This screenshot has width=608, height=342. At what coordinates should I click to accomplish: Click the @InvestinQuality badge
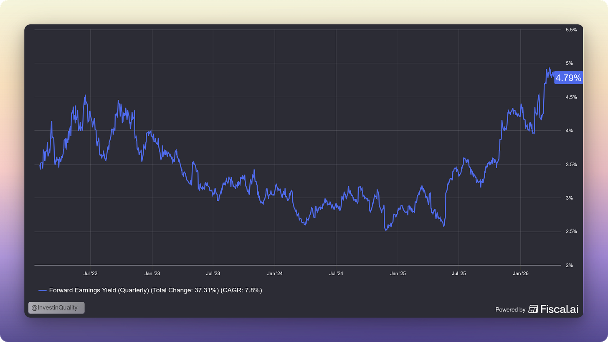(x=56, y=308)
